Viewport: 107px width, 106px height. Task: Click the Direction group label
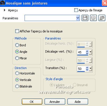coord(21,68)
